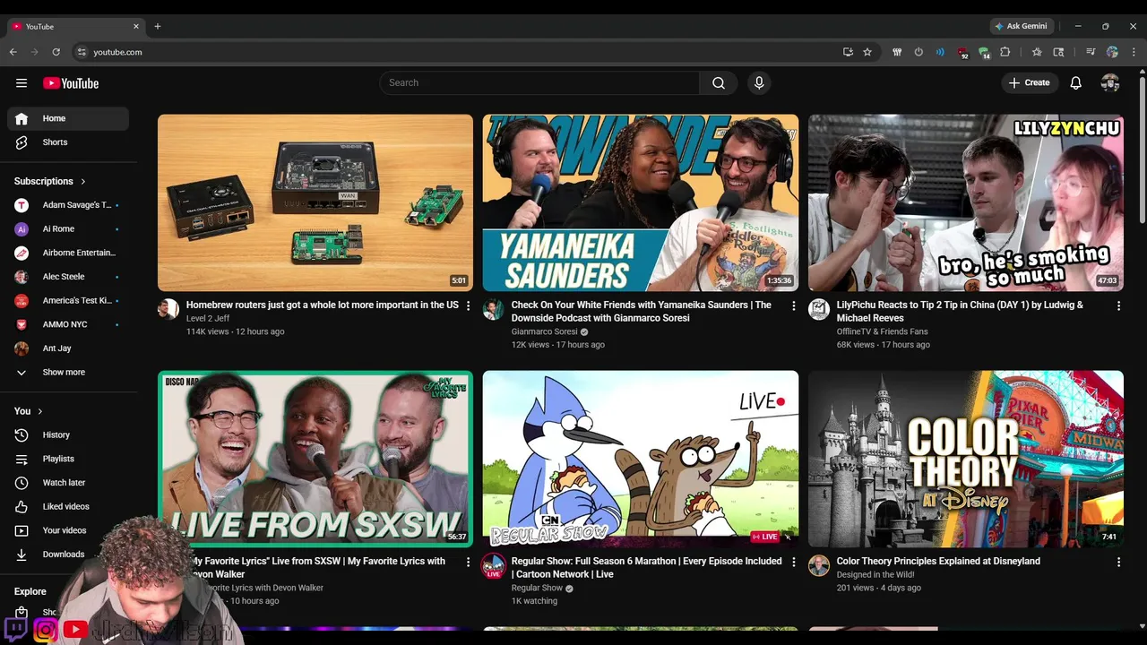Open the Ai Rome subscription
1147x645 pixels.
pyautogui.click(x=68, y=229)
